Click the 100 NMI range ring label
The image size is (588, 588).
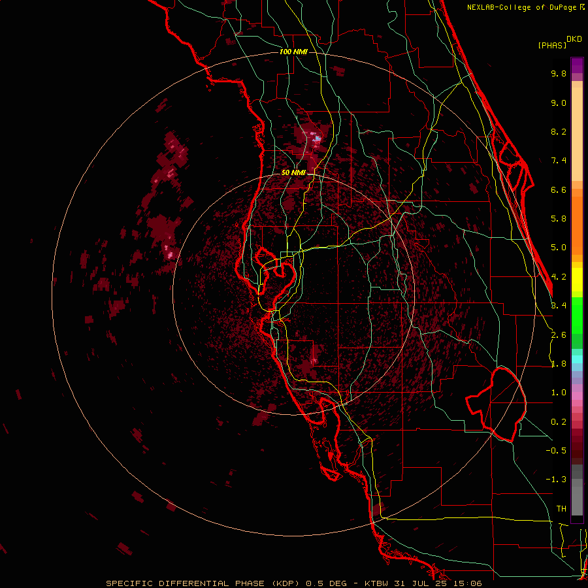[293, 52]
